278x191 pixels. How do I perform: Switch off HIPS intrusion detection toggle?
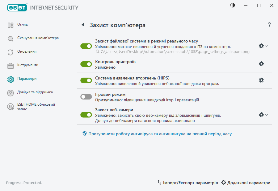[x=86, y=80]
